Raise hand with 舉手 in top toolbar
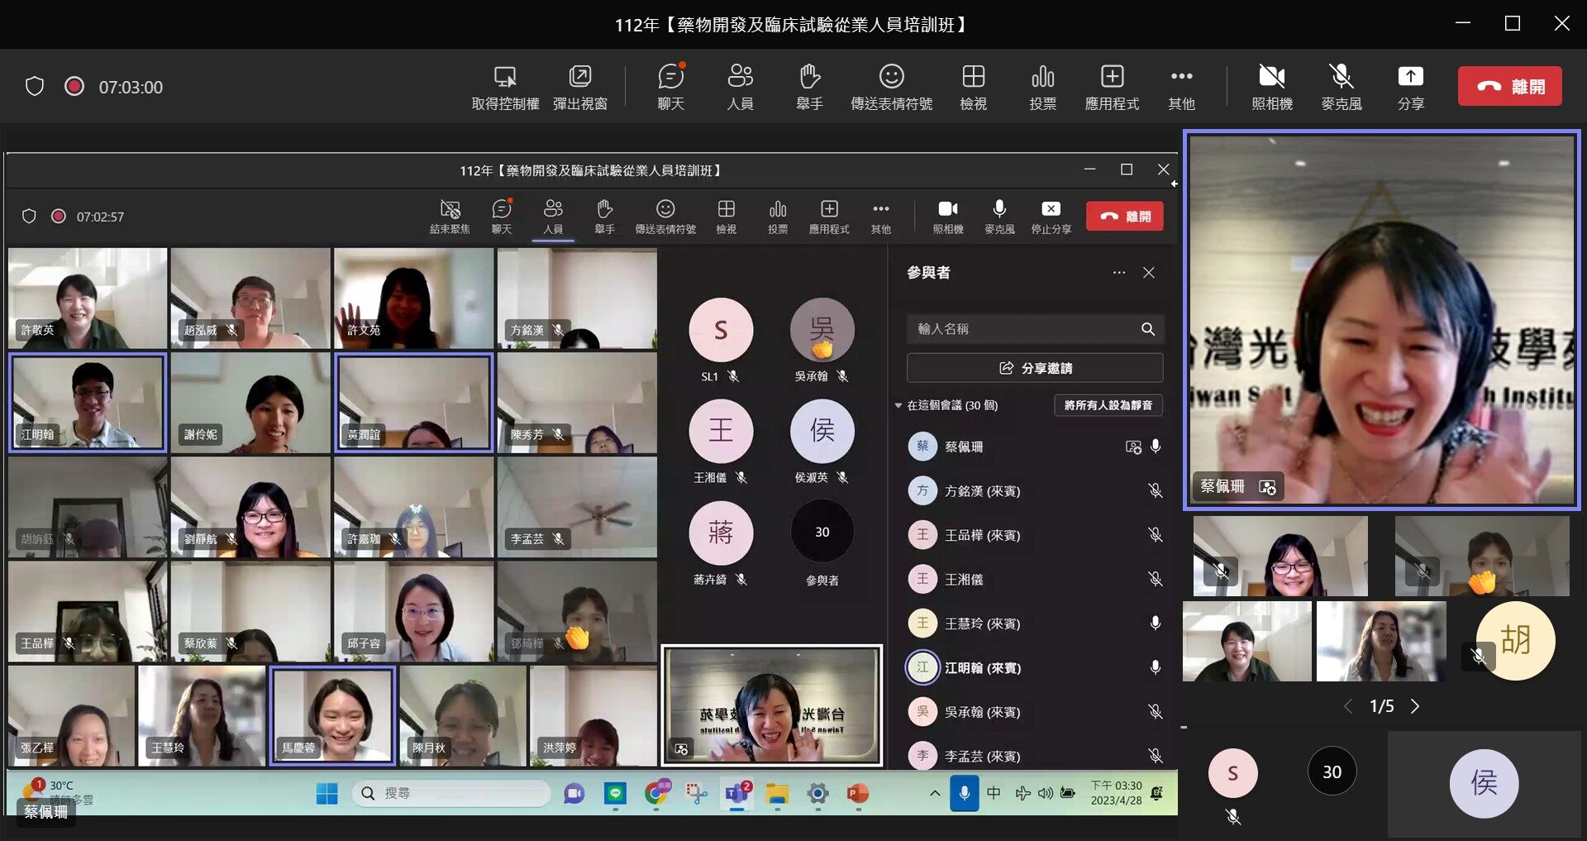 [809, 86]
